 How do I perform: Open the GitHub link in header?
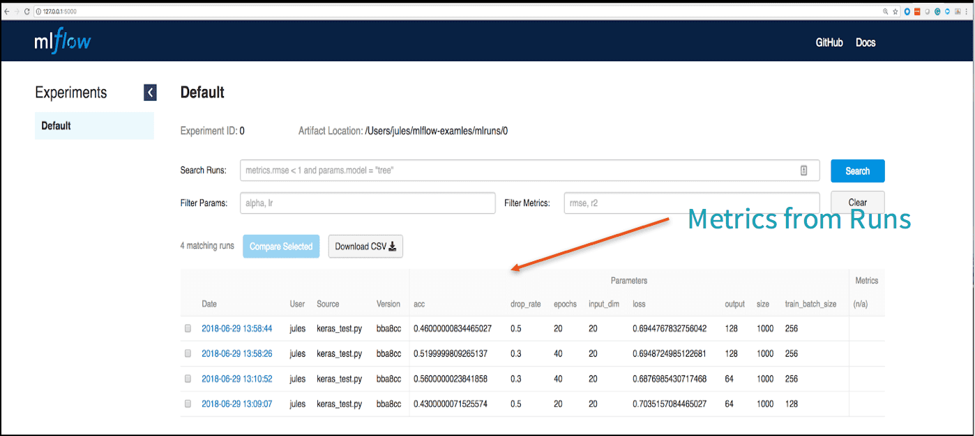pos(829,42)
